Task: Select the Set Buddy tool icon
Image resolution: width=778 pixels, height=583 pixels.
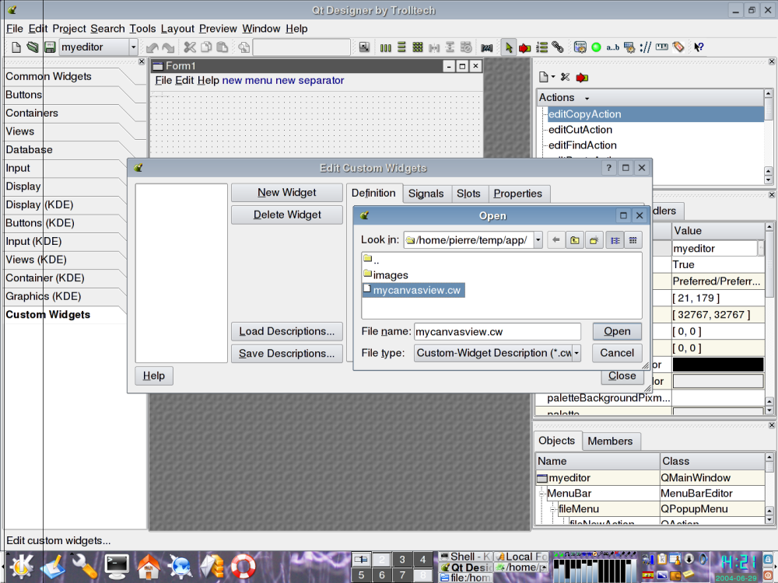Action: click(558, 47)
